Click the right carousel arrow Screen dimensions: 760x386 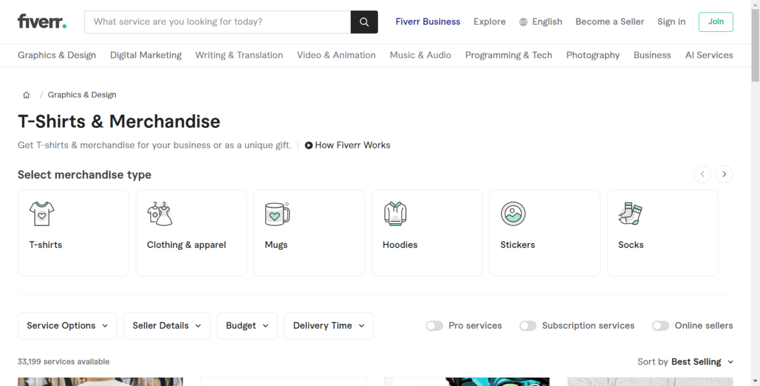coord(725,174)
